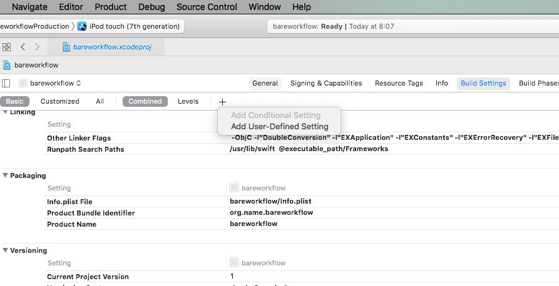Image resolution: width=559 pixels, height=286 pixels.
Task: Click the bareworkflow Ready status field
Action: (413, 26)
